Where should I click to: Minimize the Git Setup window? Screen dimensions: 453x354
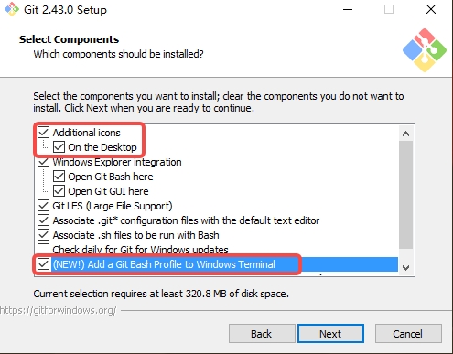[x=348, y=9]
